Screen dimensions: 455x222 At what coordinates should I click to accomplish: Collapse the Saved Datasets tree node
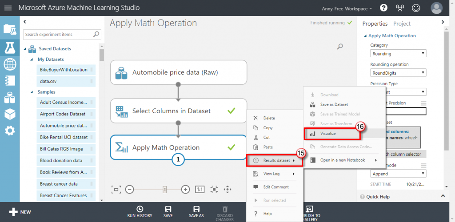[25, 49]
